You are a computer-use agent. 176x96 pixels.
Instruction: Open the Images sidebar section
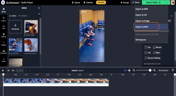(4, 44)
